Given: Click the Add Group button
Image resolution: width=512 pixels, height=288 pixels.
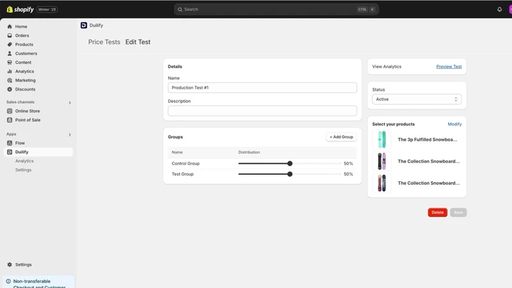Looking at the screenshot, I should tap(341, 137).
